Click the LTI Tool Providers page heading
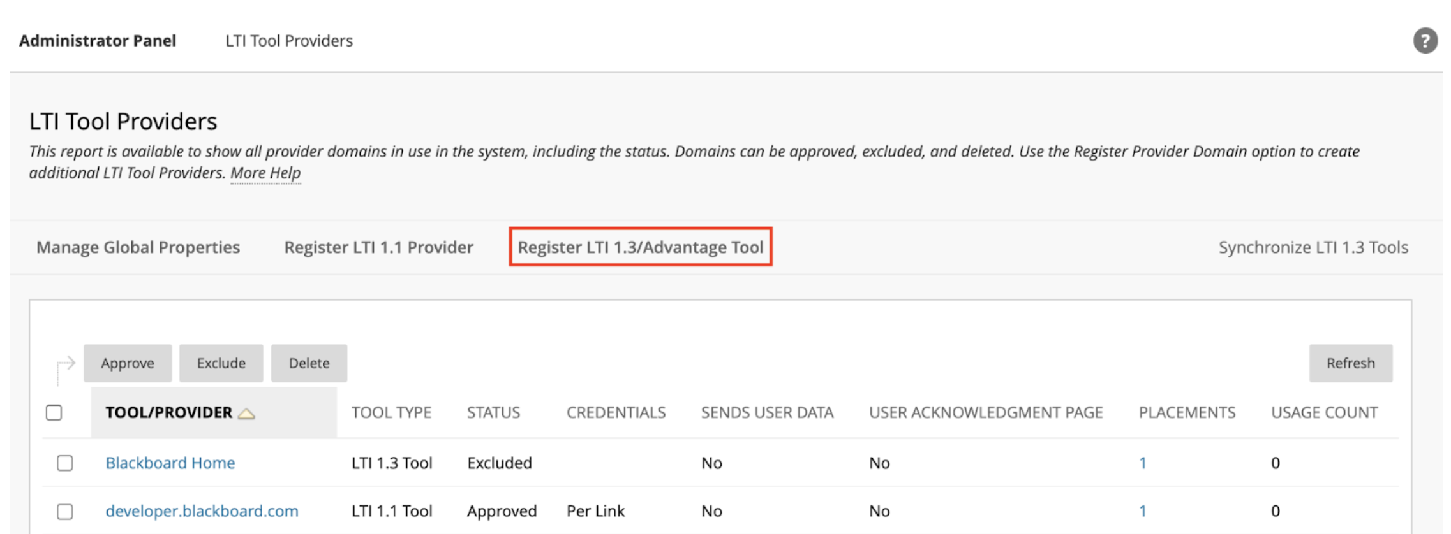 click(123, 121)
